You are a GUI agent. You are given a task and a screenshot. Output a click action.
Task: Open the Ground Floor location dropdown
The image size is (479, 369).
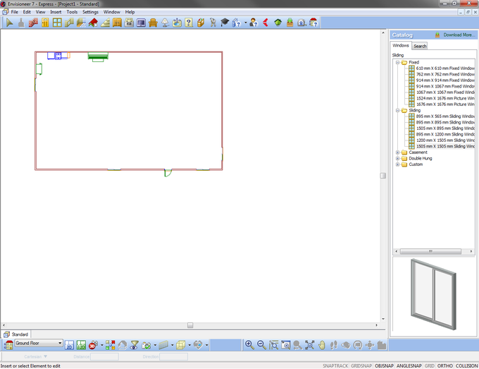pyautogui.click(x=39, y=343)
